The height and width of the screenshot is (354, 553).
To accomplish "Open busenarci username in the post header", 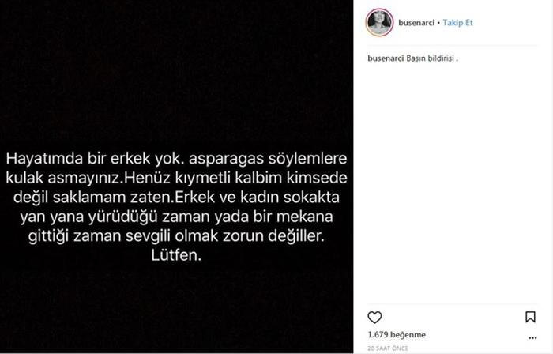I will click(416, 23).
